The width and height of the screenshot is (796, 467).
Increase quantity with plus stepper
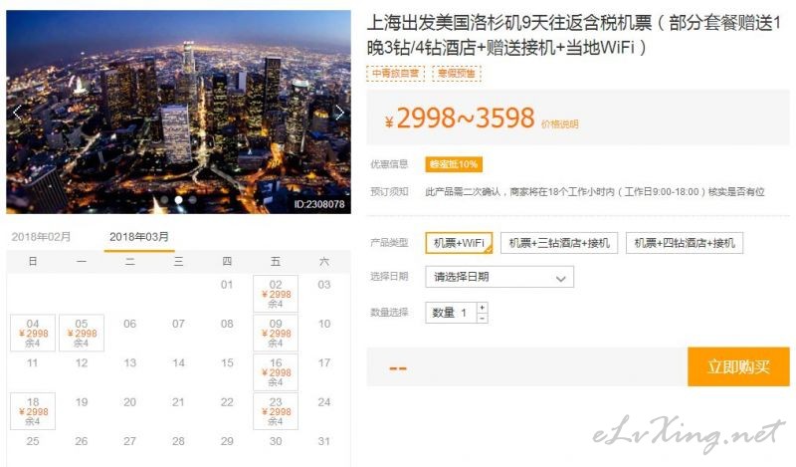pyautogui.click(x=482, y=308)
